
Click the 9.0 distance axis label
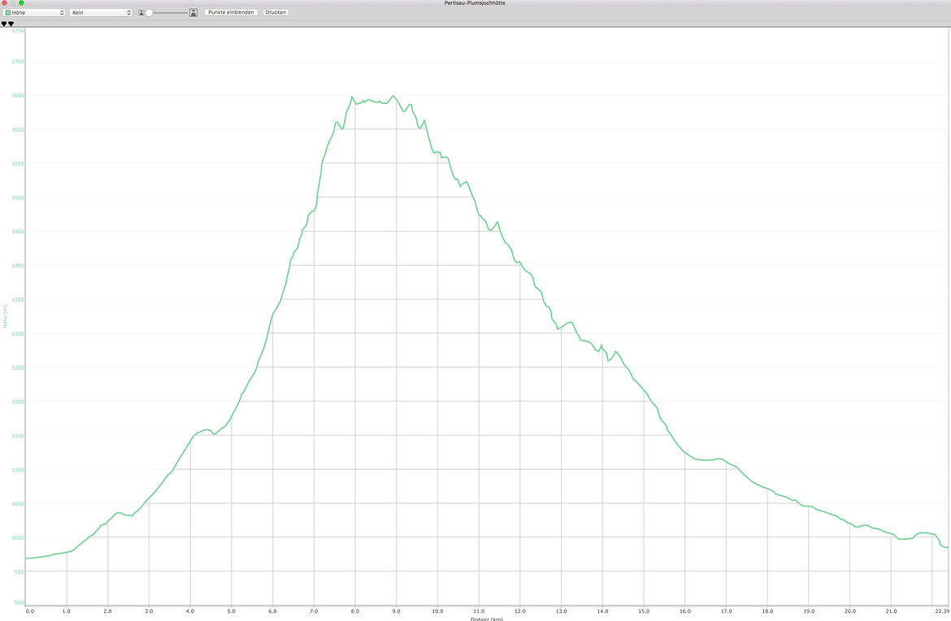point(396,611)
